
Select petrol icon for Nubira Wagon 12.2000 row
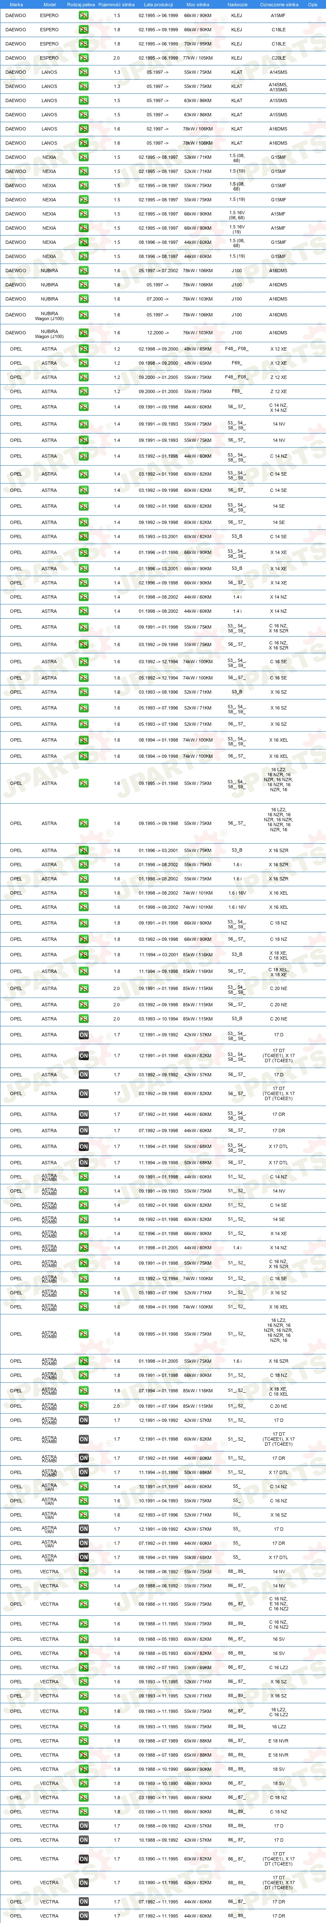pos(83,333)
